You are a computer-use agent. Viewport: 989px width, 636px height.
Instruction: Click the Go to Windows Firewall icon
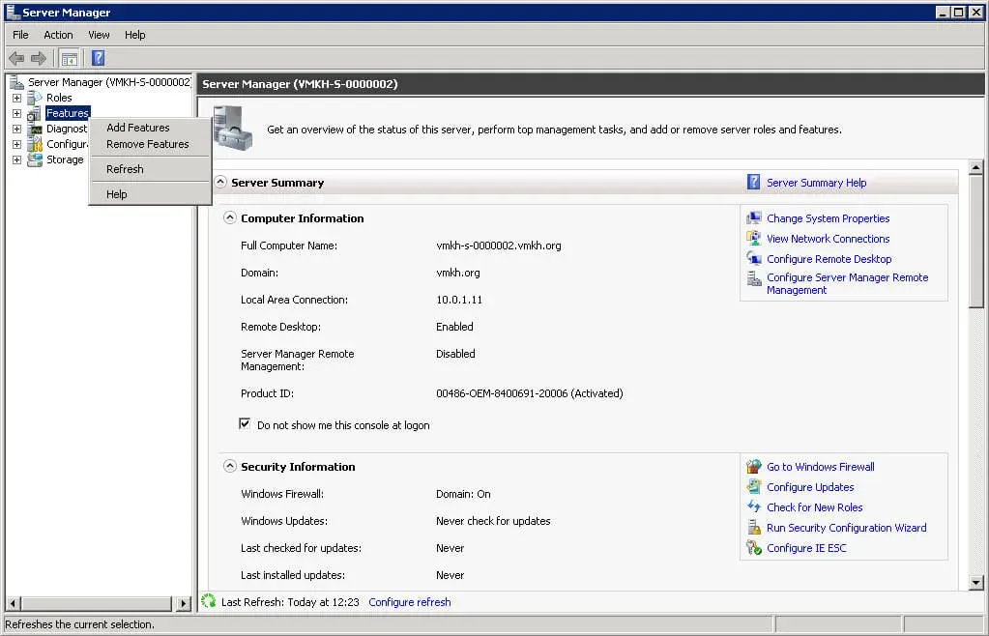click(754, 467)
